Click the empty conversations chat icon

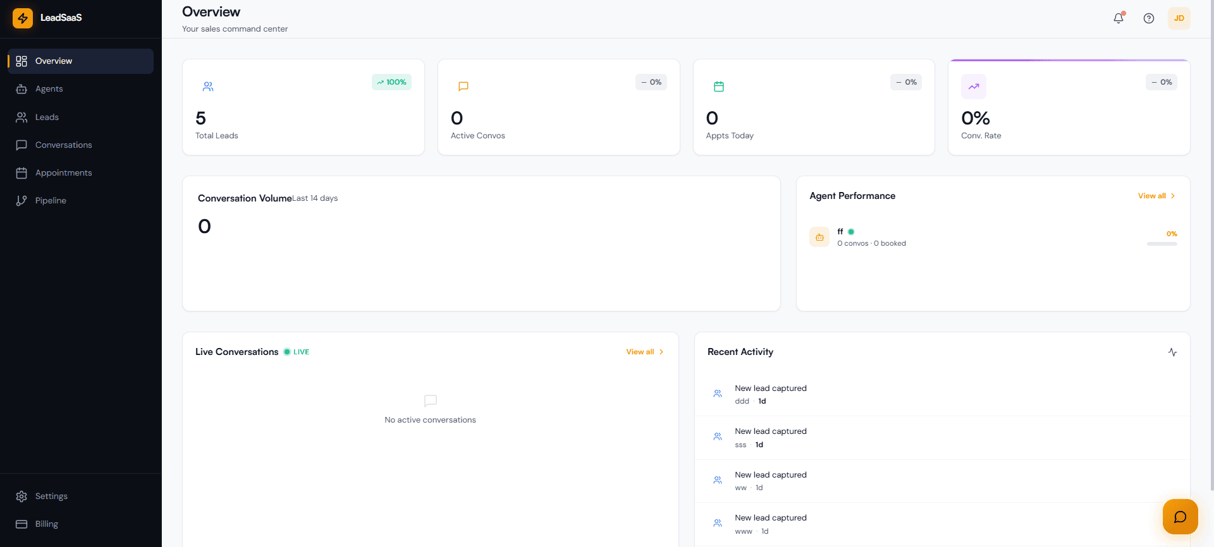tap(431, 400)
